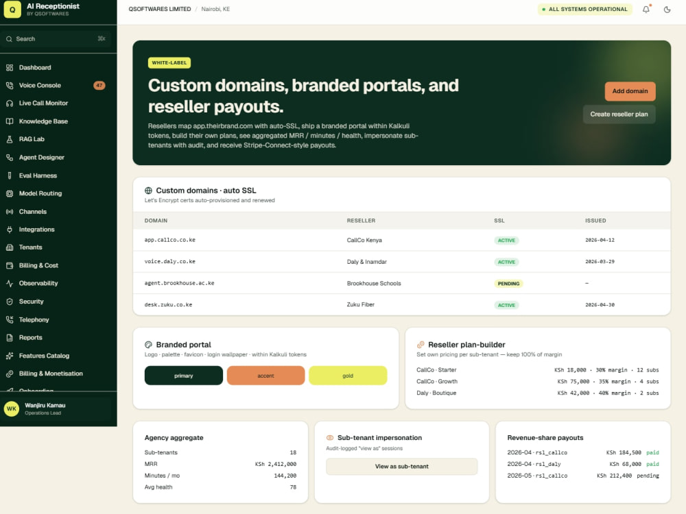This screenshot has width=686, height=514.
Task: Click voice.daly.co.ke domain cell
Action: point(170,262)
